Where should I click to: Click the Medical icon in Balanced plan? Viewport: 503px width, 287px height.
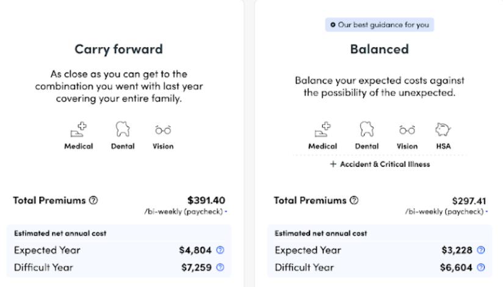[322, 129]
